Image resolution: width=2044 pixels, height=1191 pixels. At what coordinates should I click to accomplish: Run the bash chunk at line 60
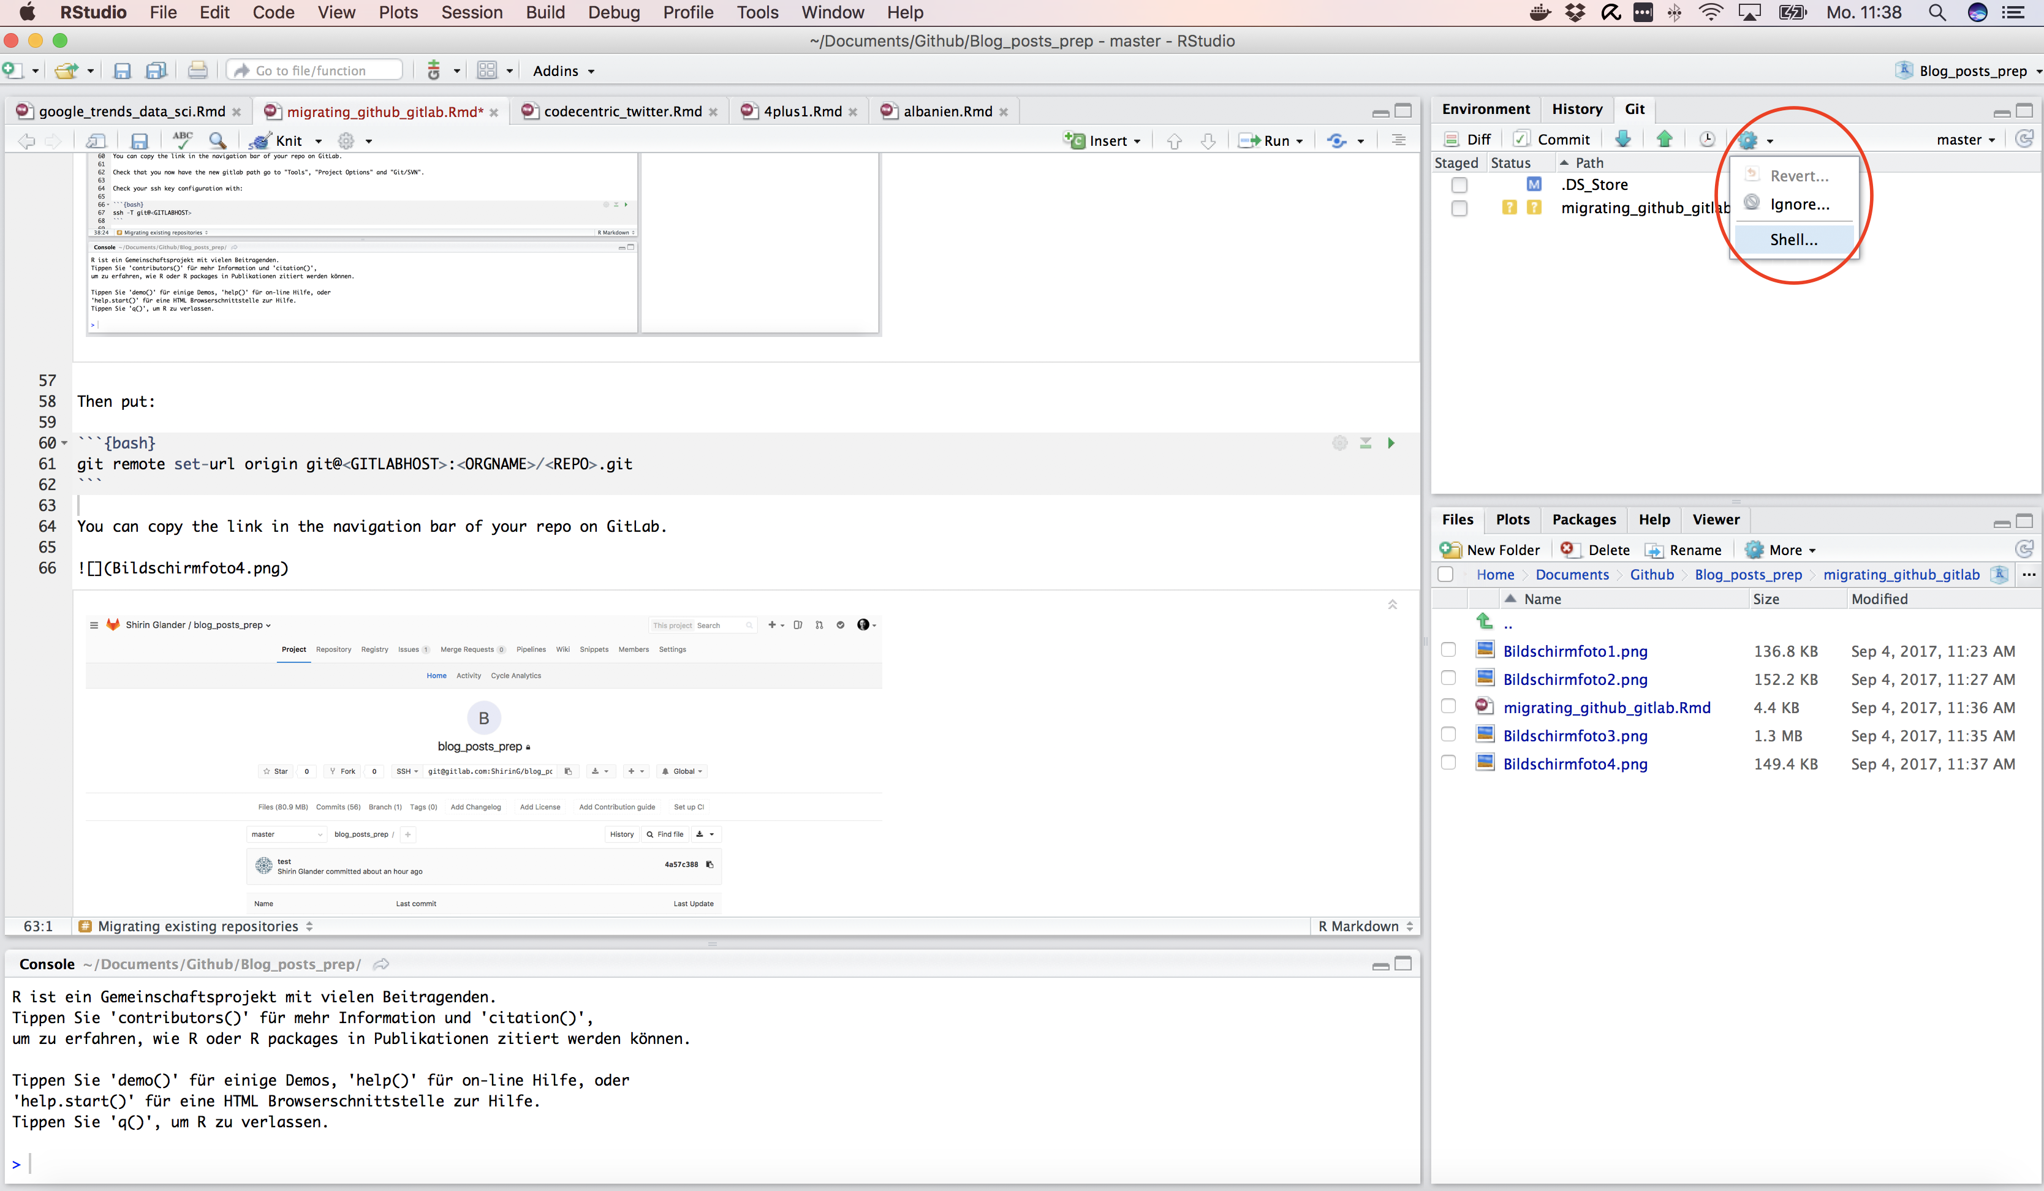pos(1391,443)
